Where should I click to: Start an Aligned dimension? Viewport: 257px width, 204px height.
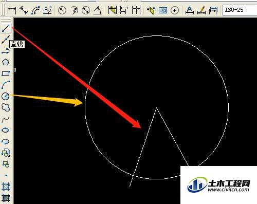click(24, 10)
